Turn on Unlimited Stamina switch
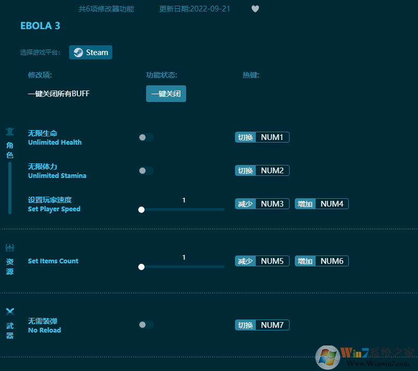This screenshot has height=371, width=418. point(146,171)
